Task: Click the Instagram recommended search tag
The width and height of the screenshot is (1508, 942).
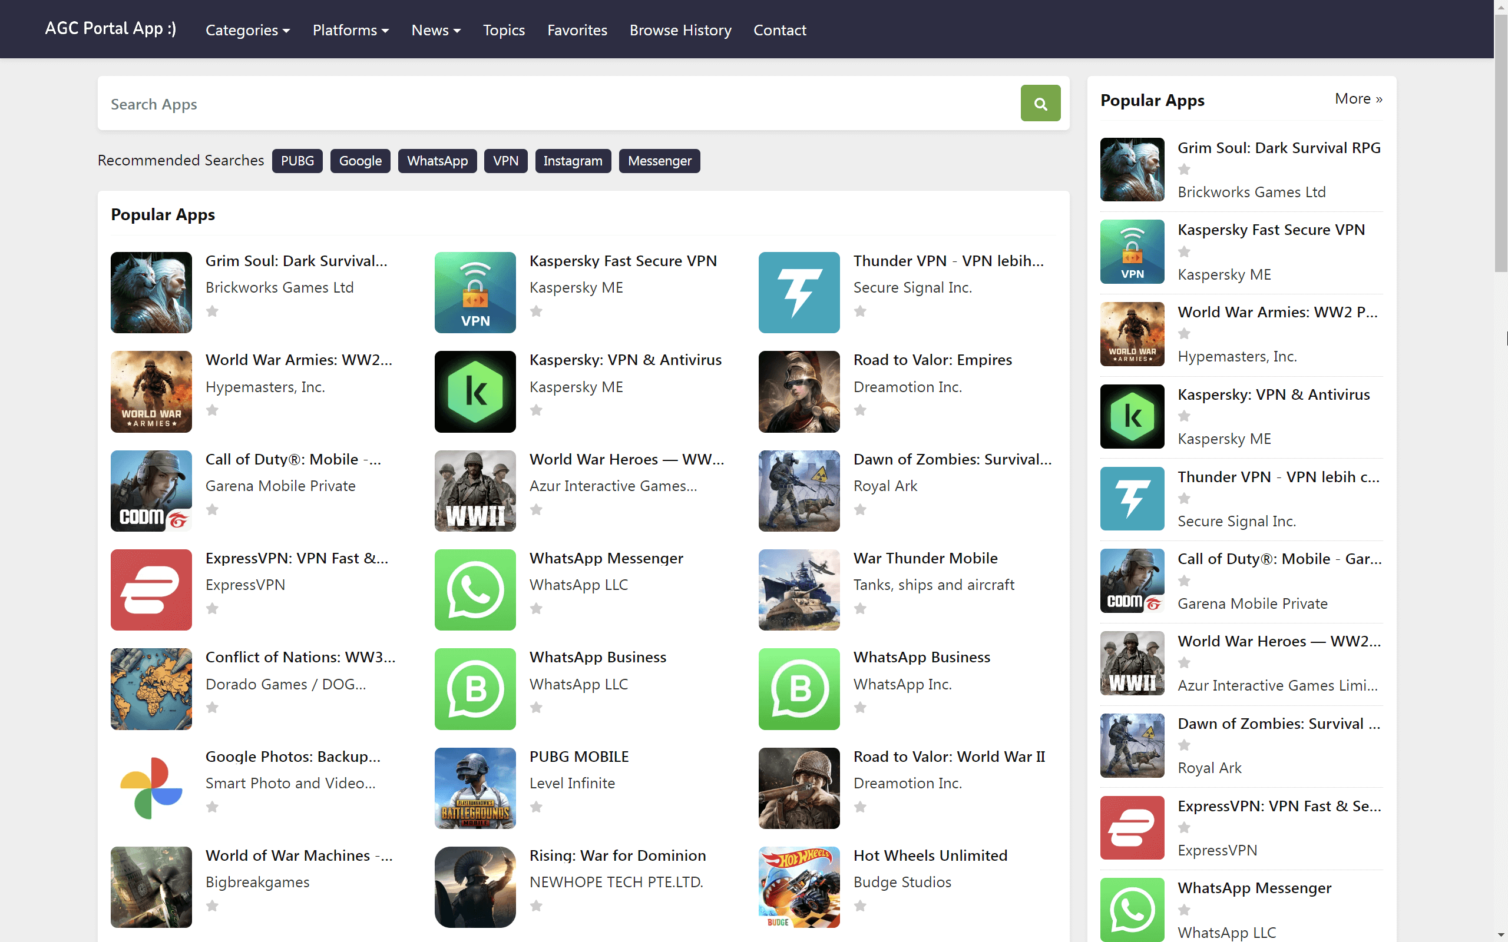Action: pyautogui.click(x=573, y=161)
